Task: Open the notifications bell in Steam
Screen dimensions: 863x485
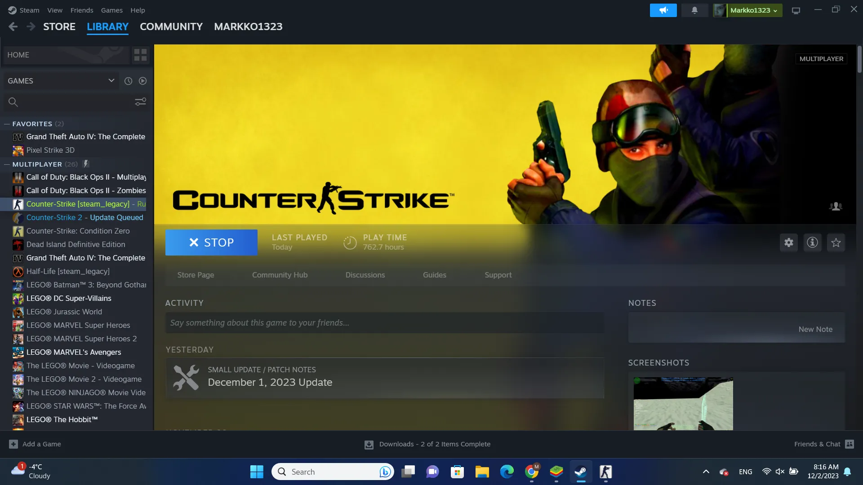Action: point(694,10)
